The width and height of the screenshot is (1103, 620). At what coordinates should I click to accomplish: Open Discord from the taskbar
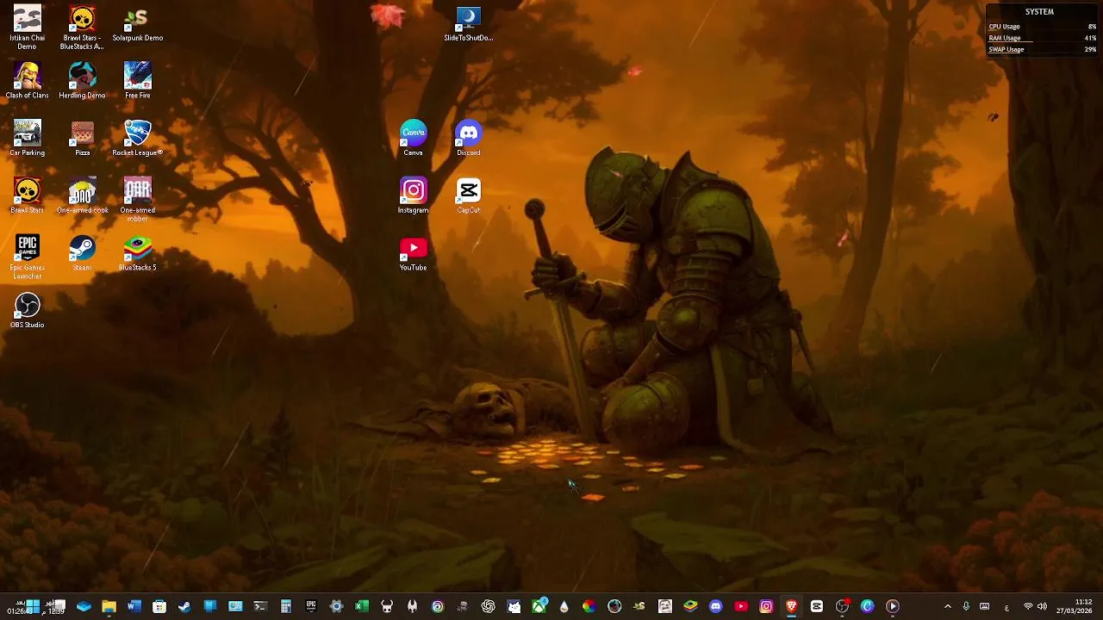(x=715, y=606)
